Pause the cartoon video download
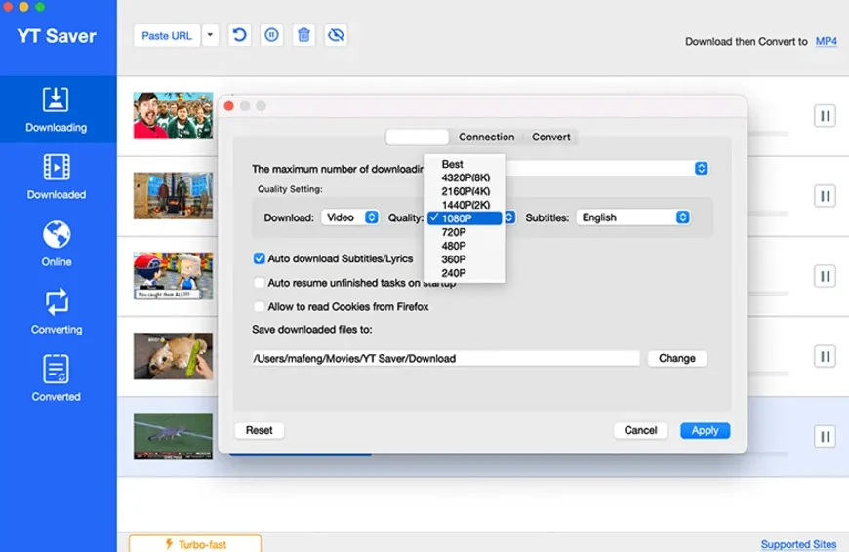849x552 pixels. click(825, 277)
